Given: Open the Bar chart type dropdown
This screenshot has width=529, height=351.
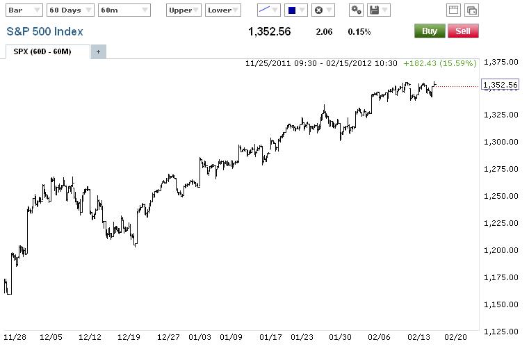Looking at the screenshot, I should pyautogui.click(x=24, y=10).
